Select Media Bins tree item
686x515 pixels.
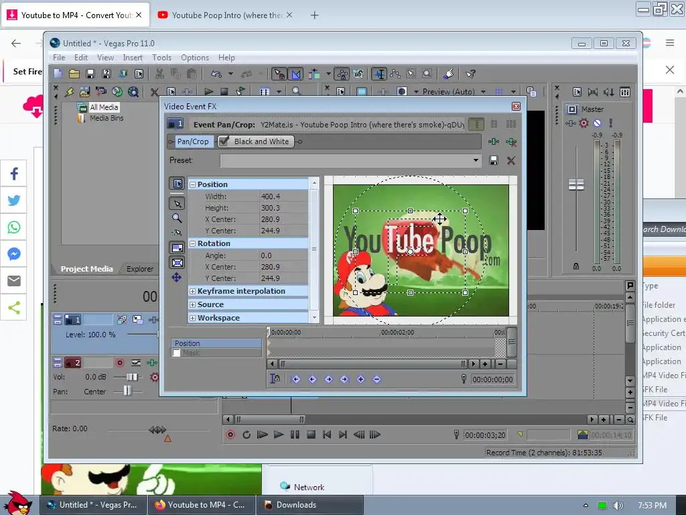tap(107, 118)
